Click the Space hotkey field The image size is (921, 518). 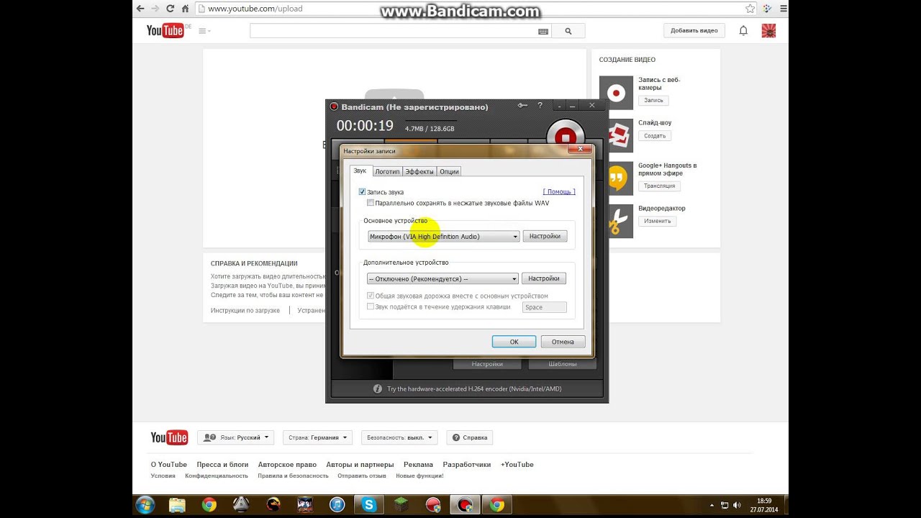[545, 307]
